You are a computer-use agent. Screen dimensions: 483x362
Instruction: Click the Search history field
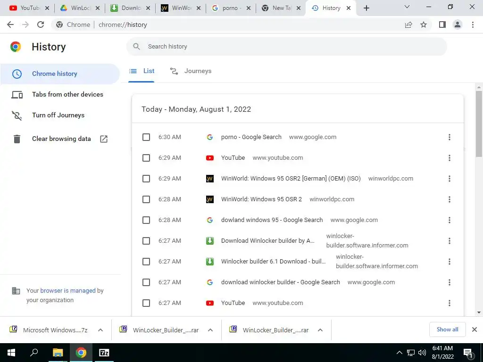286,47
